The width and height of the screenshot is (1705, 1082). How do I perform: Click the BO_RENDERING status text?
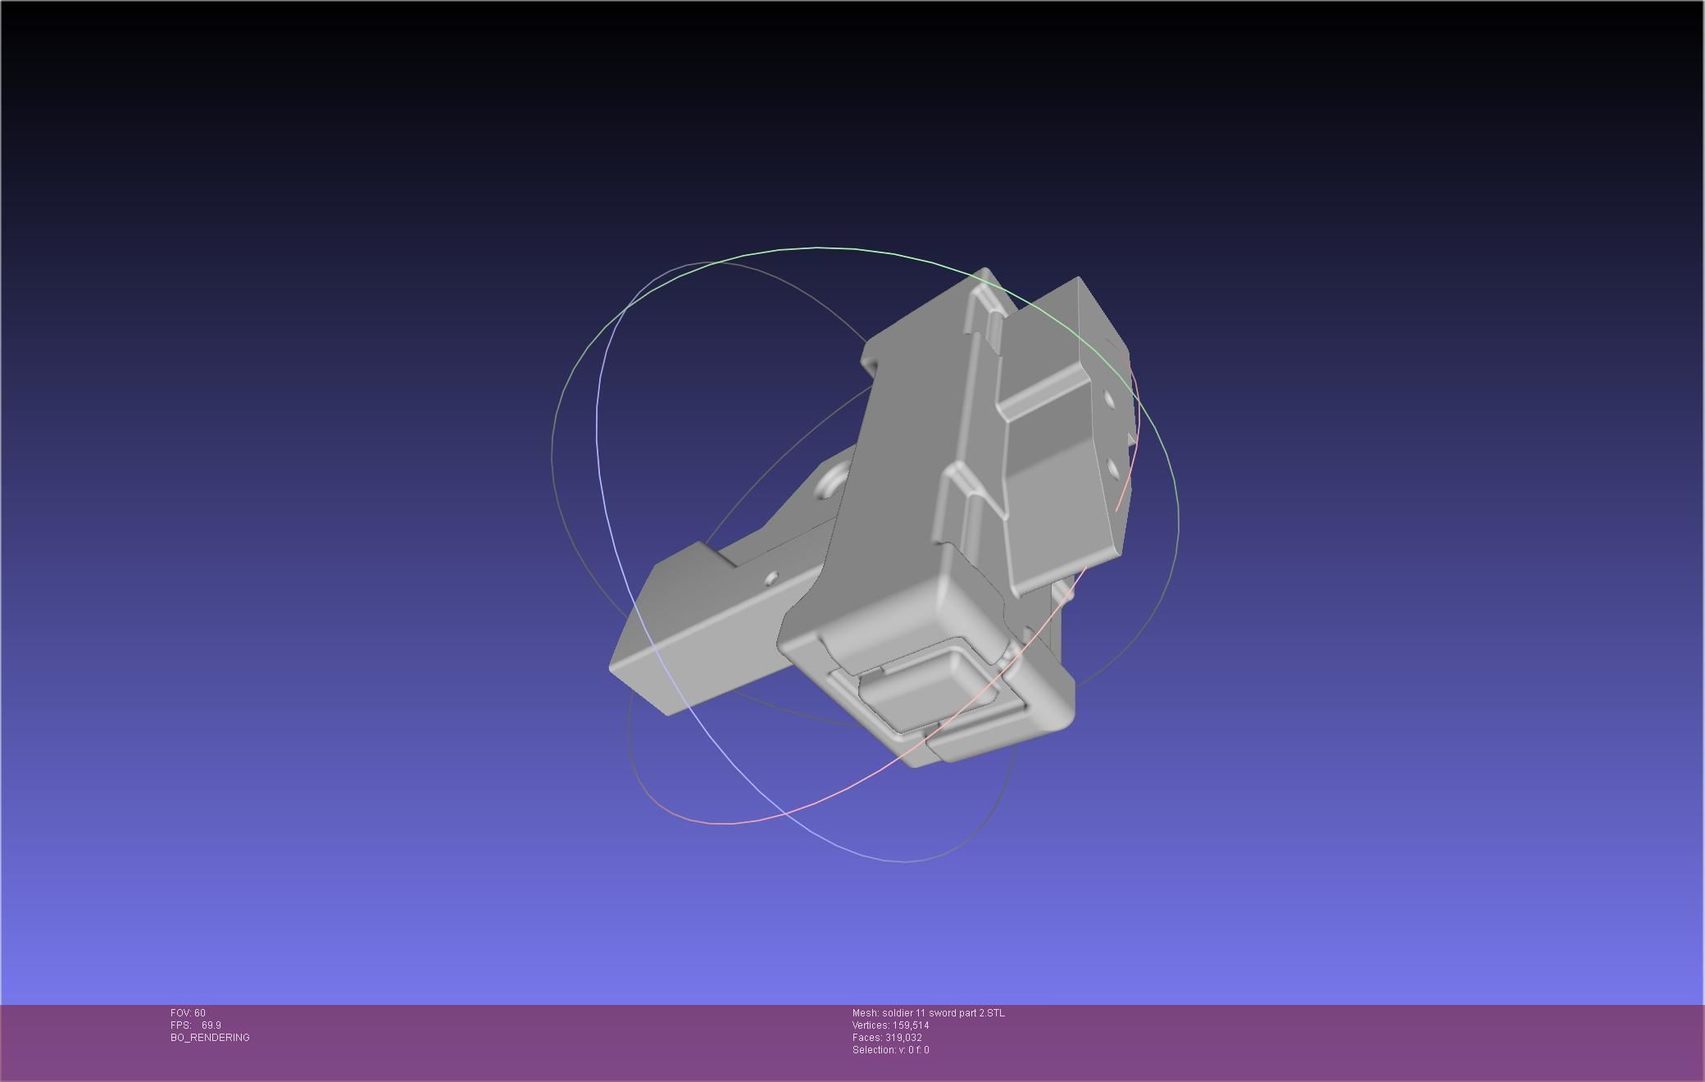[210, 1038]
